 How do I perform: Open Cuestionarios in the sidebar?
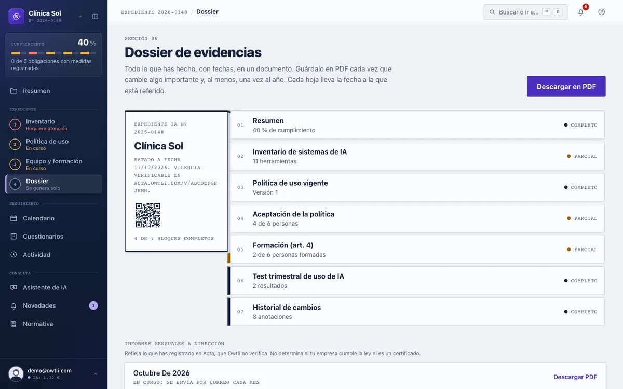[x=53, y=237]
